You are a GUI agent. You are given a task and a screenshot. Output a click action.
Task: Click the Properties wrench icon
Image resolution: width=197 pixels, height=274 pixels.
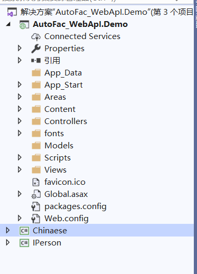tap(36, 49)
